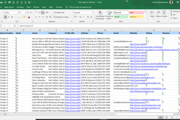Open the General number format dropdown
The image size is (180, 120).
click(92, 13)
